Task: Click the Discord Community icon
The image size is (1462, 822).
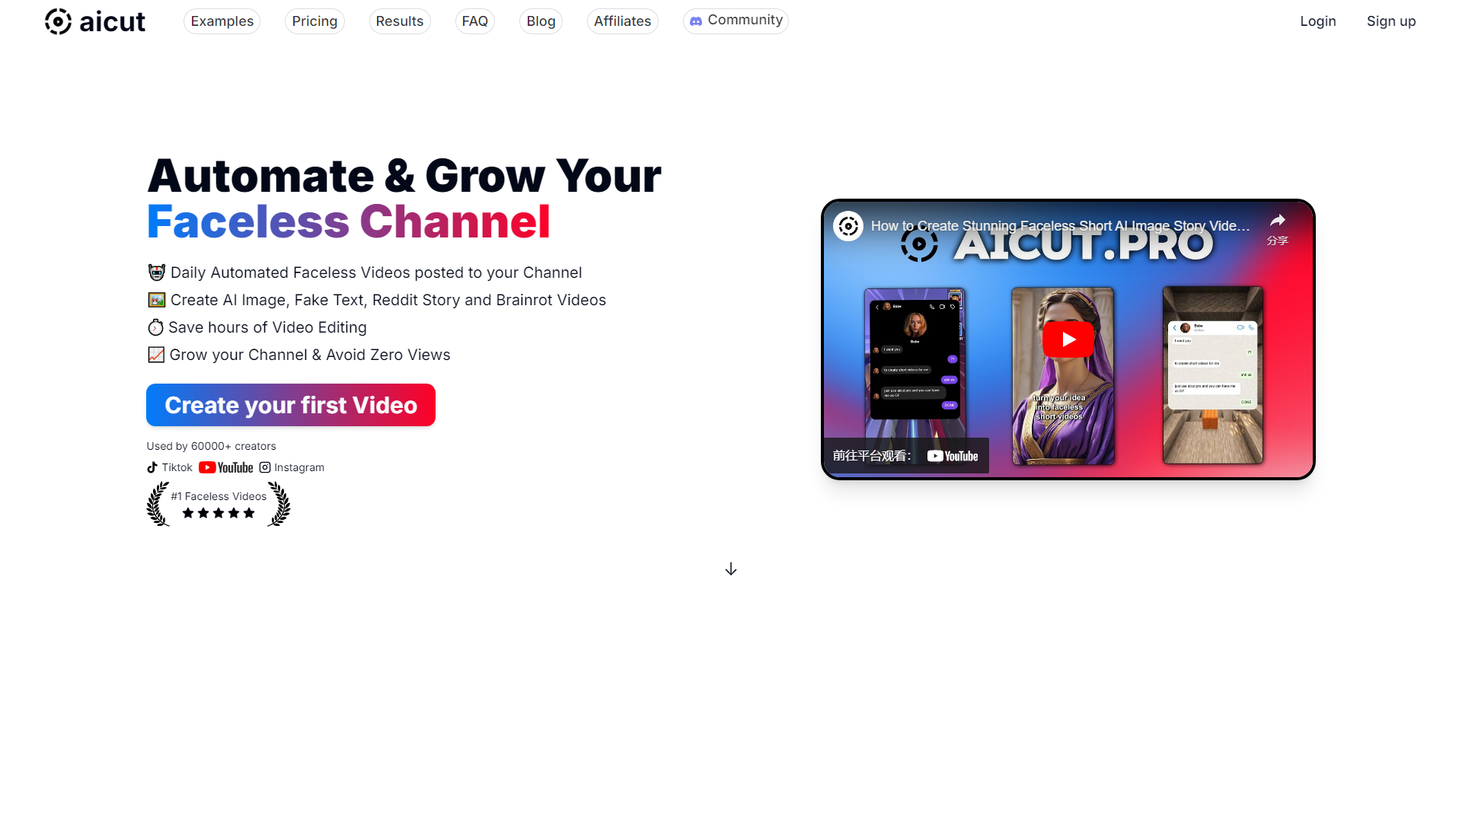Action: (697, 20)
